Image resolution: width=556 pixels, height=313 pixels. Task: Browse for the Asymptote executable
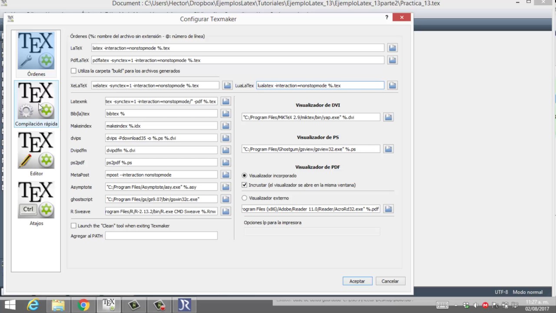225,186
